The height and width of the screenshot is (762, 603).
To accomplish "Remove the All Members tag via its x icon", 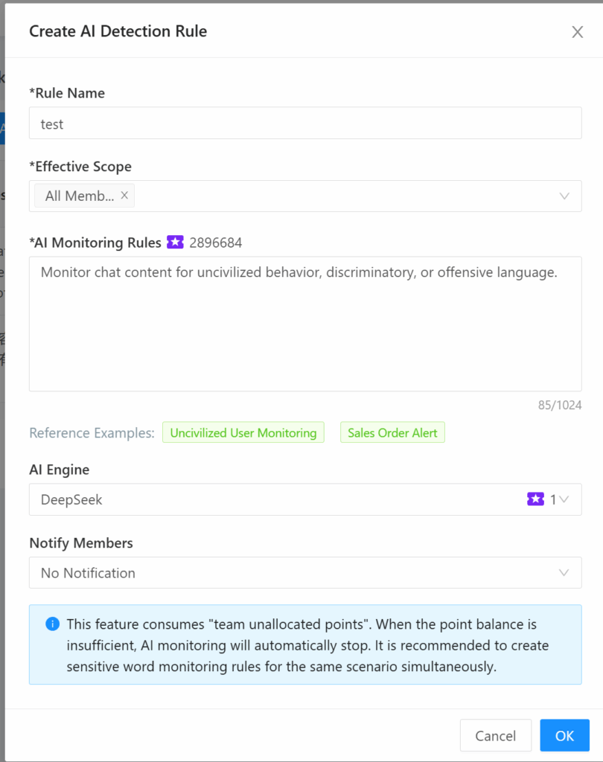I will click(x=124, y=196).
